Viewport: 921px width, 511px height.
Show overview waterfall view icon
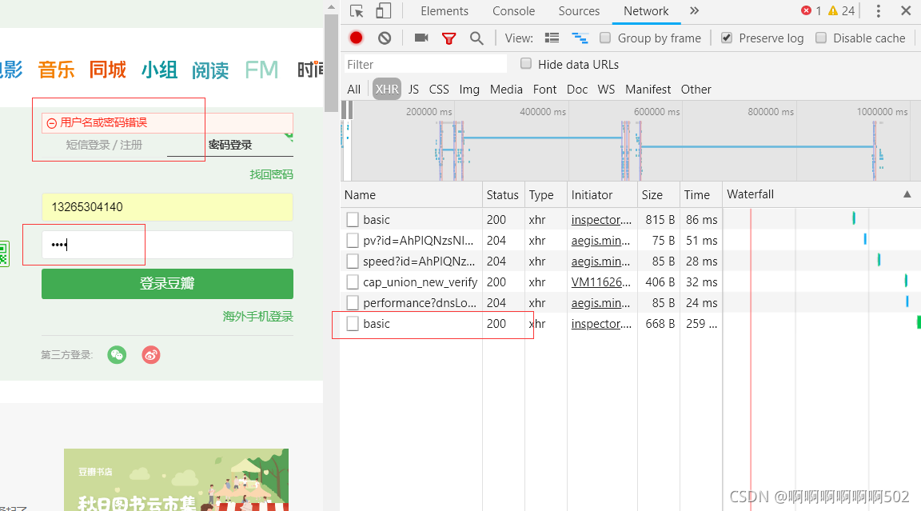click(580, 38)
